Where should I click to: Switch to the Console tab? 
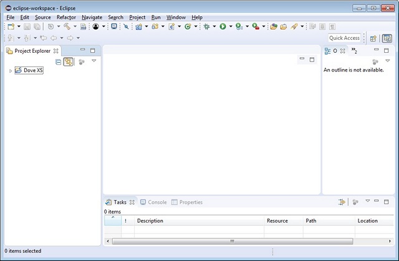pos(154,202)
